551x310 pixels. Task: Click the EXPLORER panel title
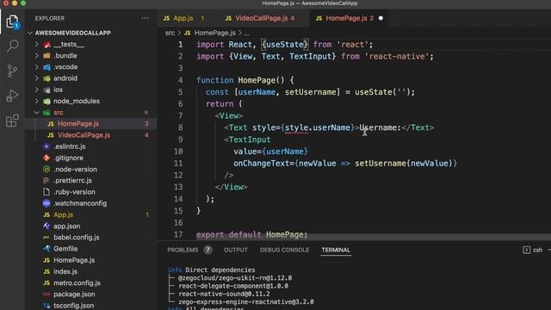click(x=50, y=18)
